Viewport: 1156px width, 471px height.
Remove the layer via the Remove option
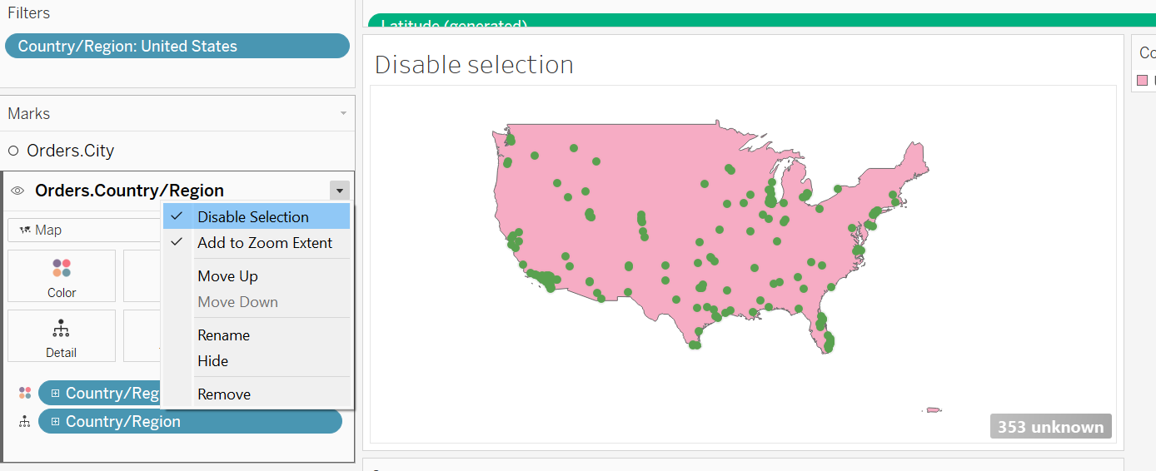(x=223, y=394)
